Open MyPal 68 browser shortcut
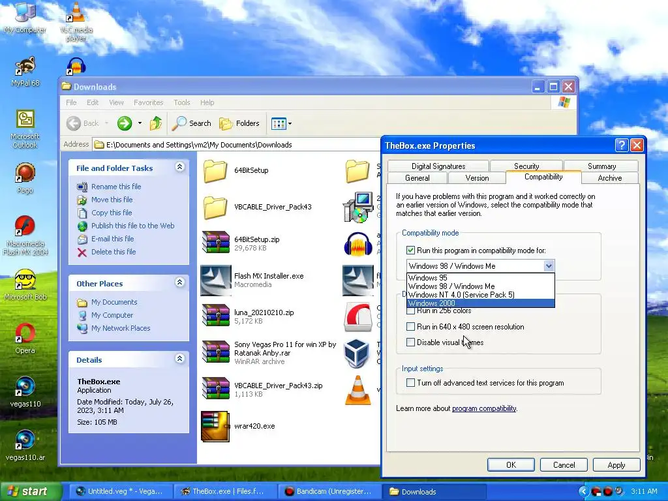This screenshot has height=501, width=668. (25, 72)
